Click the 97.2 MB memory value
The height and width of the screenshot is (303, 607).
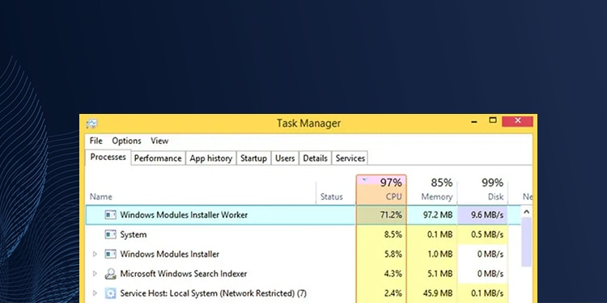coord(438,215)
